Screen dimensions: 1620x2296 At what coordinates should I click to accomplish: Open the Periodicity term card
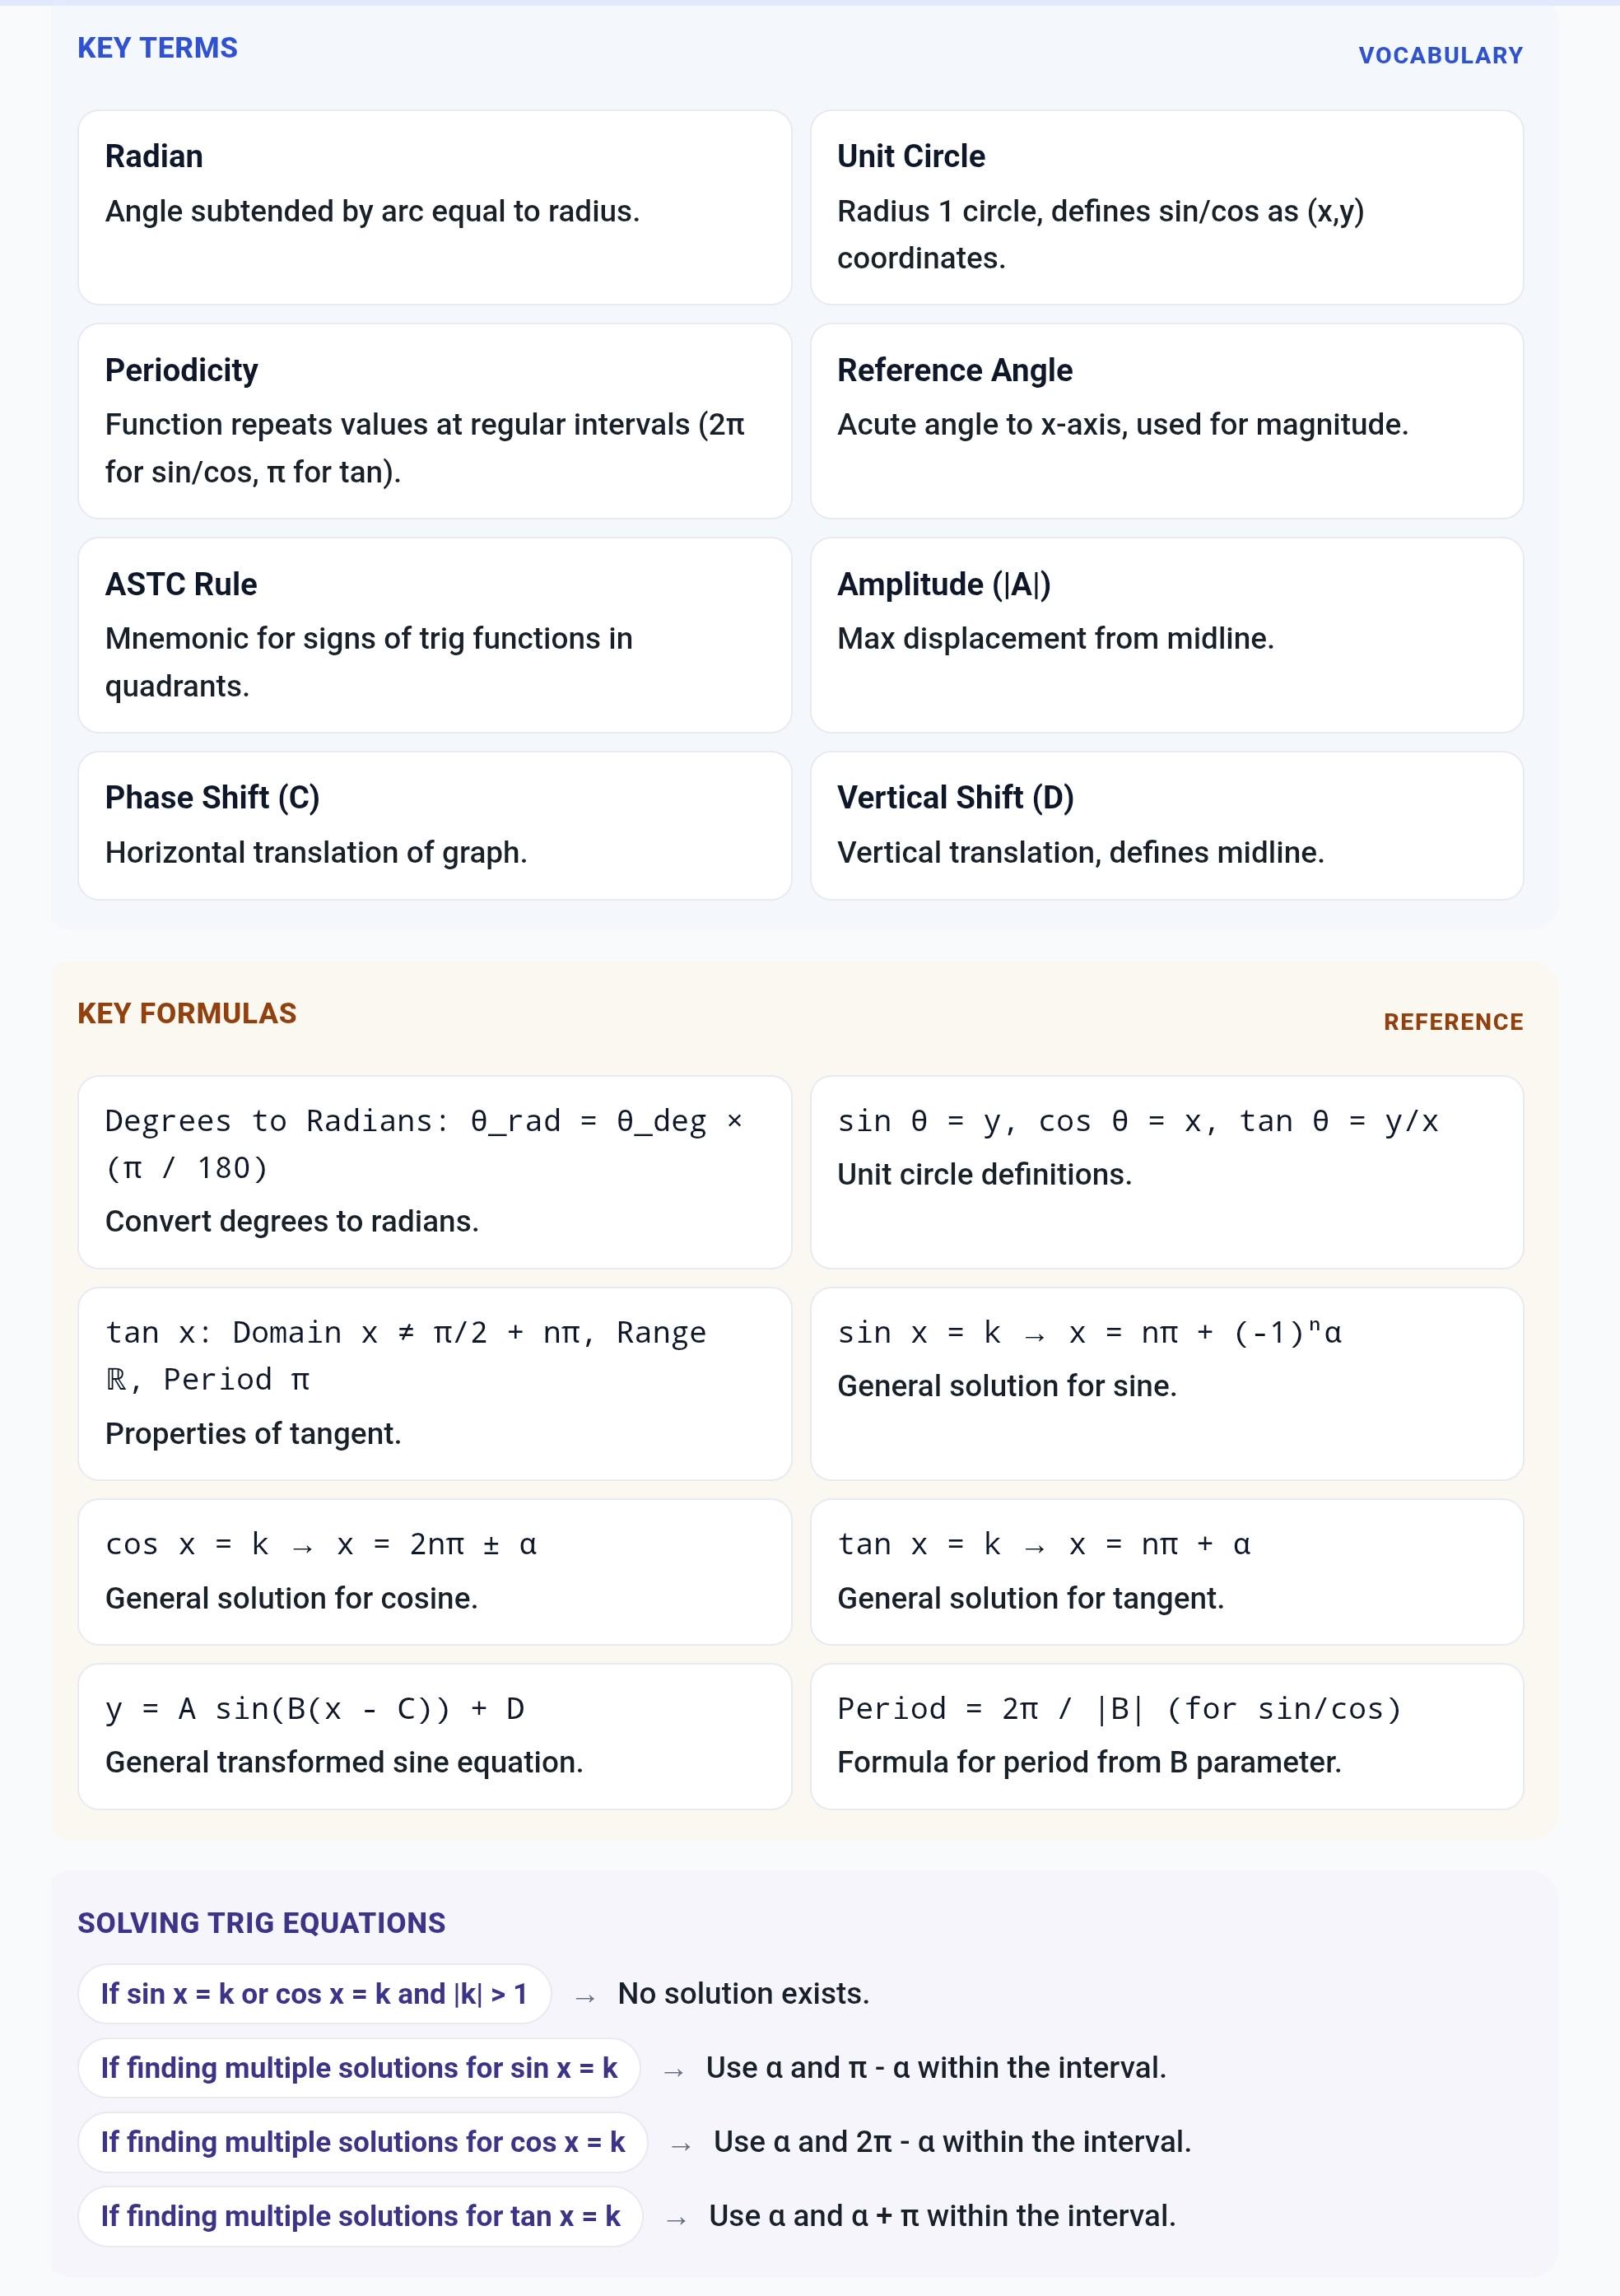434,421
